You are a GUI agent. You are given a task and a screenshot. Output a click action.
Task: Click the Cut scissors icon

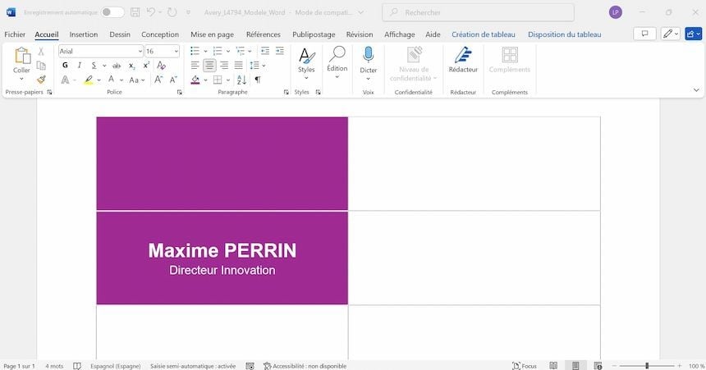[x=41, y=52]
